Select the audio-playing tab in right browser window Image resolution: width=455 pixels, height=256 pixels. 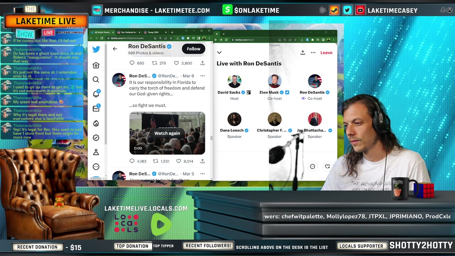(217, 34)
